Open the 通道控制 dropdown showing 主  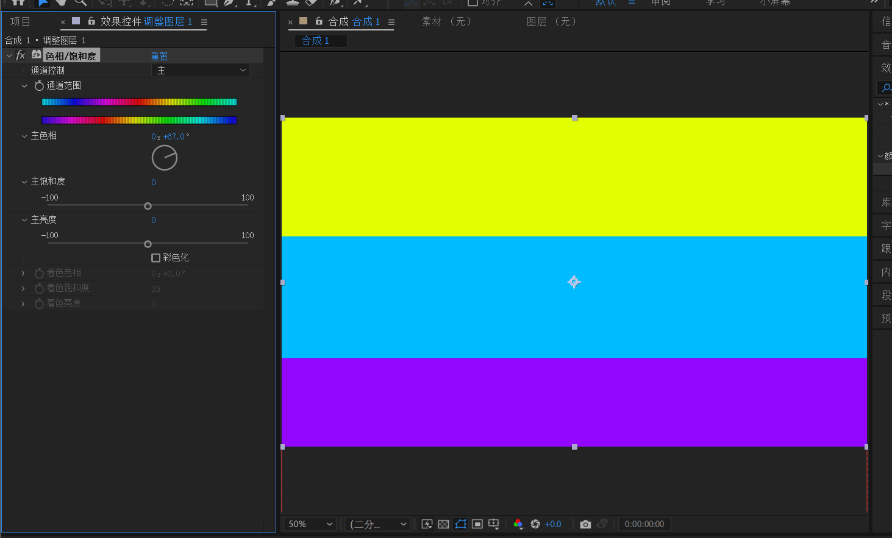[x=201, y=71]
